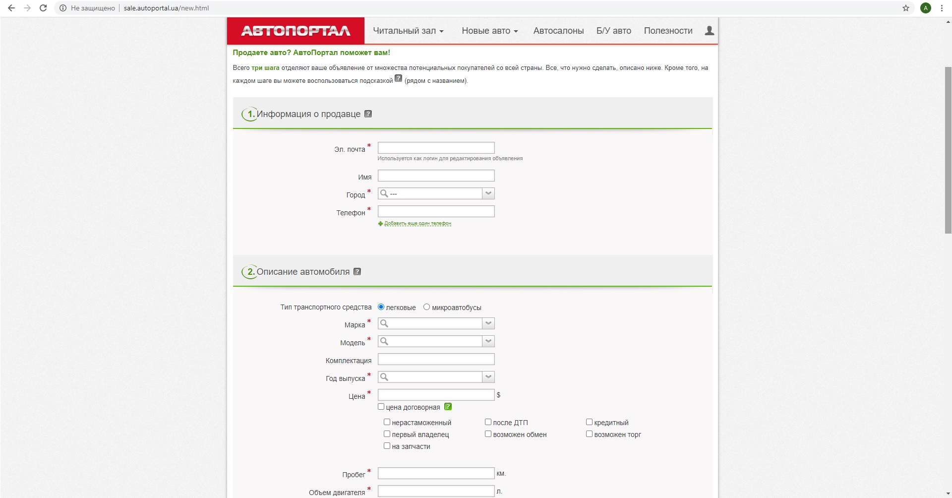
Task: Click the browser back arrow
Action: tap(11, 8)
